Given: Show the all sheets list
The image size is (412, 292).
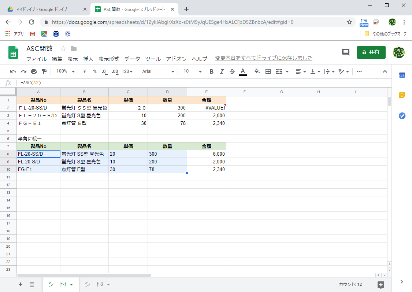Looking at the screenshot, I should point(32,284).
